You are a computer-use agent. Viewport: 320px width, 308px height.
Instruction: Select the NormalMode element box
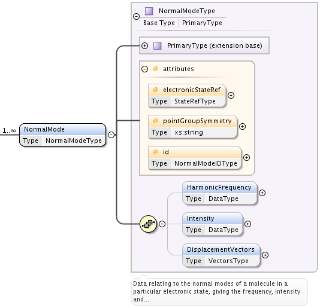coord(63,135)
